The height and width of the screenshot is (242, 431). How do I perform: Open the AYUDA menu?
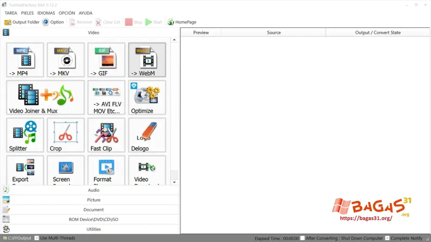pos(85,13)
